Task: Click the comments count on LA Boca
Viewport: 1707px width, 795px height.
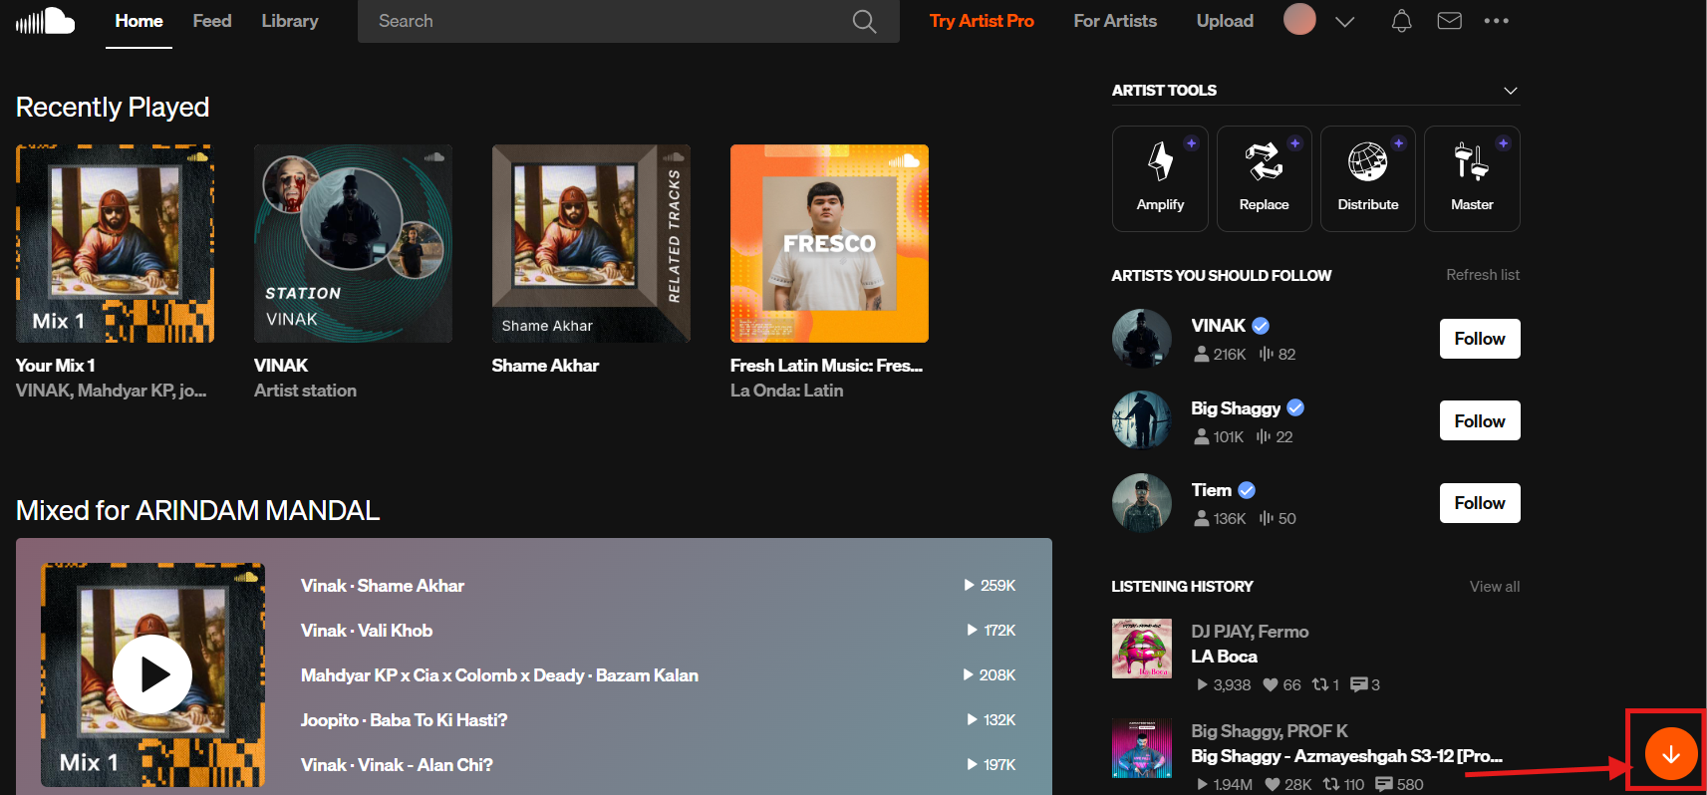Action: (x=1365, y=685)
